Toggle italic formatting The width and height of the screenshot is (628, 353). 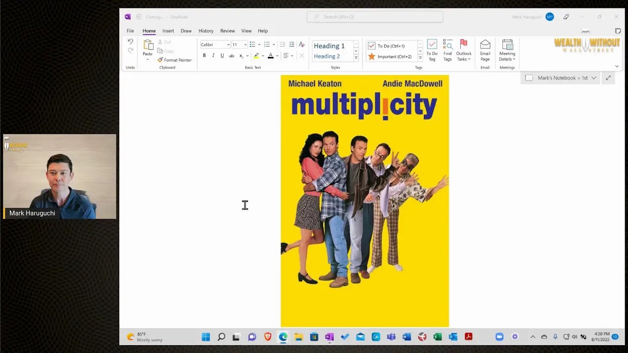click(213, 56)
